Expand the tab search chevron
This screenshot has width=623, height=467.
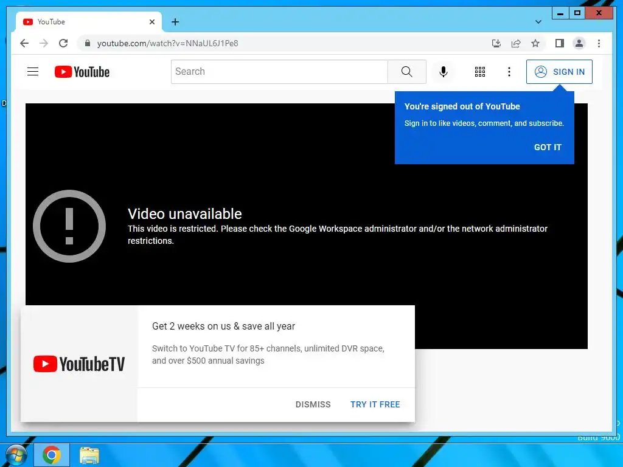(538, 22)
